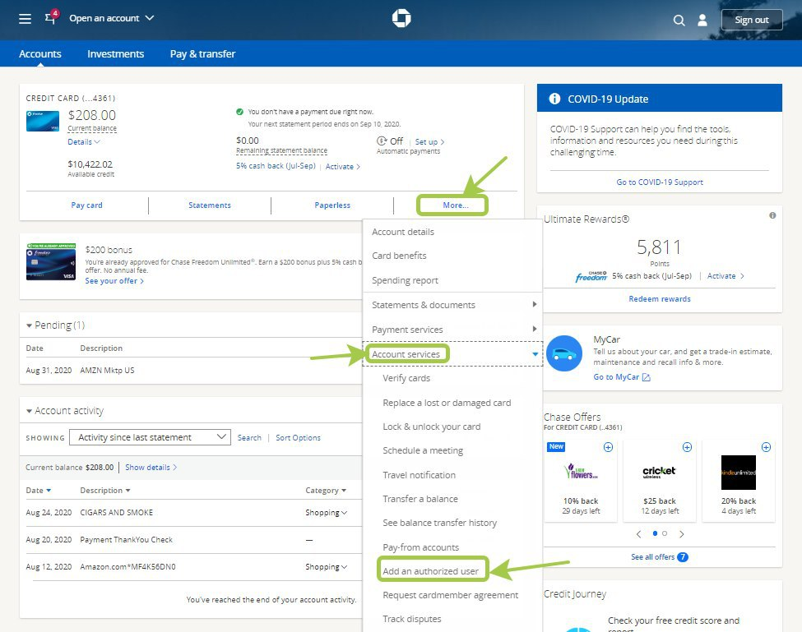This screenshot has height=632, width=802.
Task: Select the second offers carousel dot
Action: pos(665,533)
